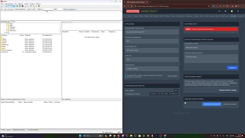The width and height of the screenshot is (245, 138).
Task: Open the quickconnect history dropdown arrow
Action: click(77, 9)
